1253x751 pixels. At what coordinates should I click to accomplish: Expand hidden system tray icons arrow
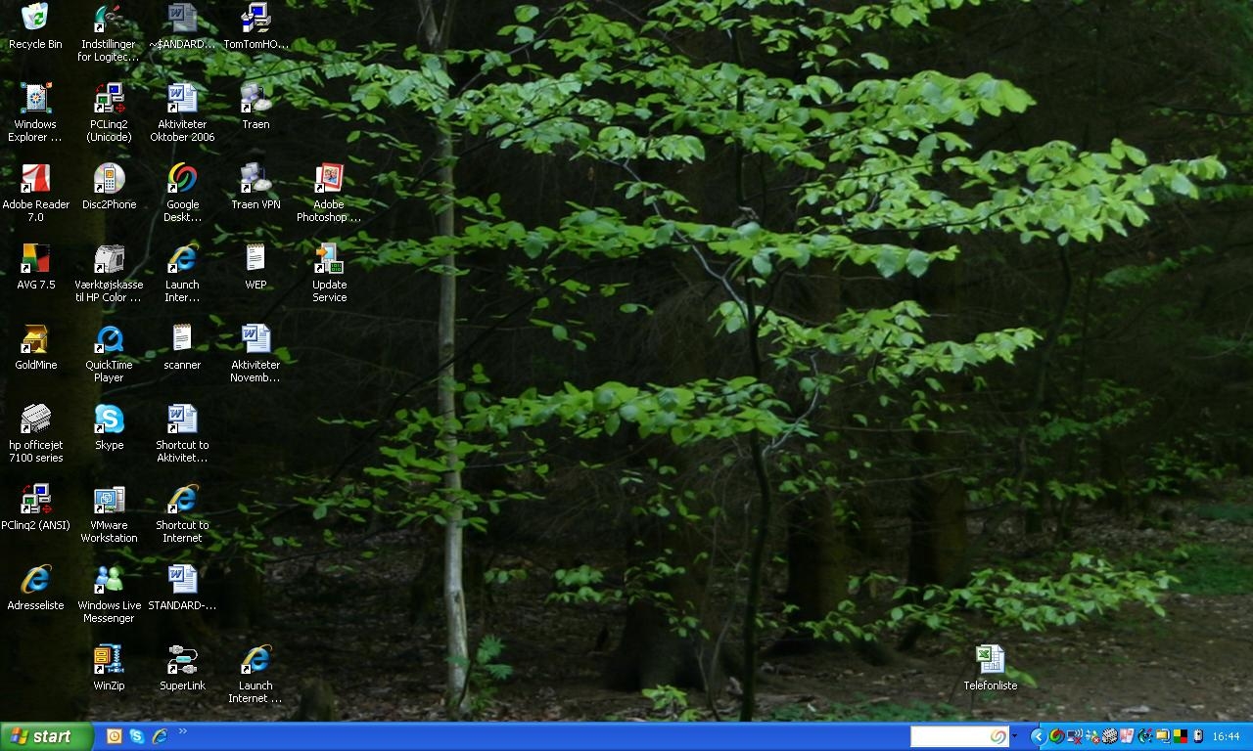point(1038,736)
